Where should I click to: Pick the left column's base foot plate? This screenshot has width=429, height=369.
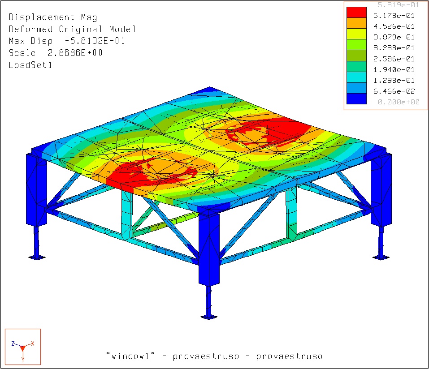[36, 257]
